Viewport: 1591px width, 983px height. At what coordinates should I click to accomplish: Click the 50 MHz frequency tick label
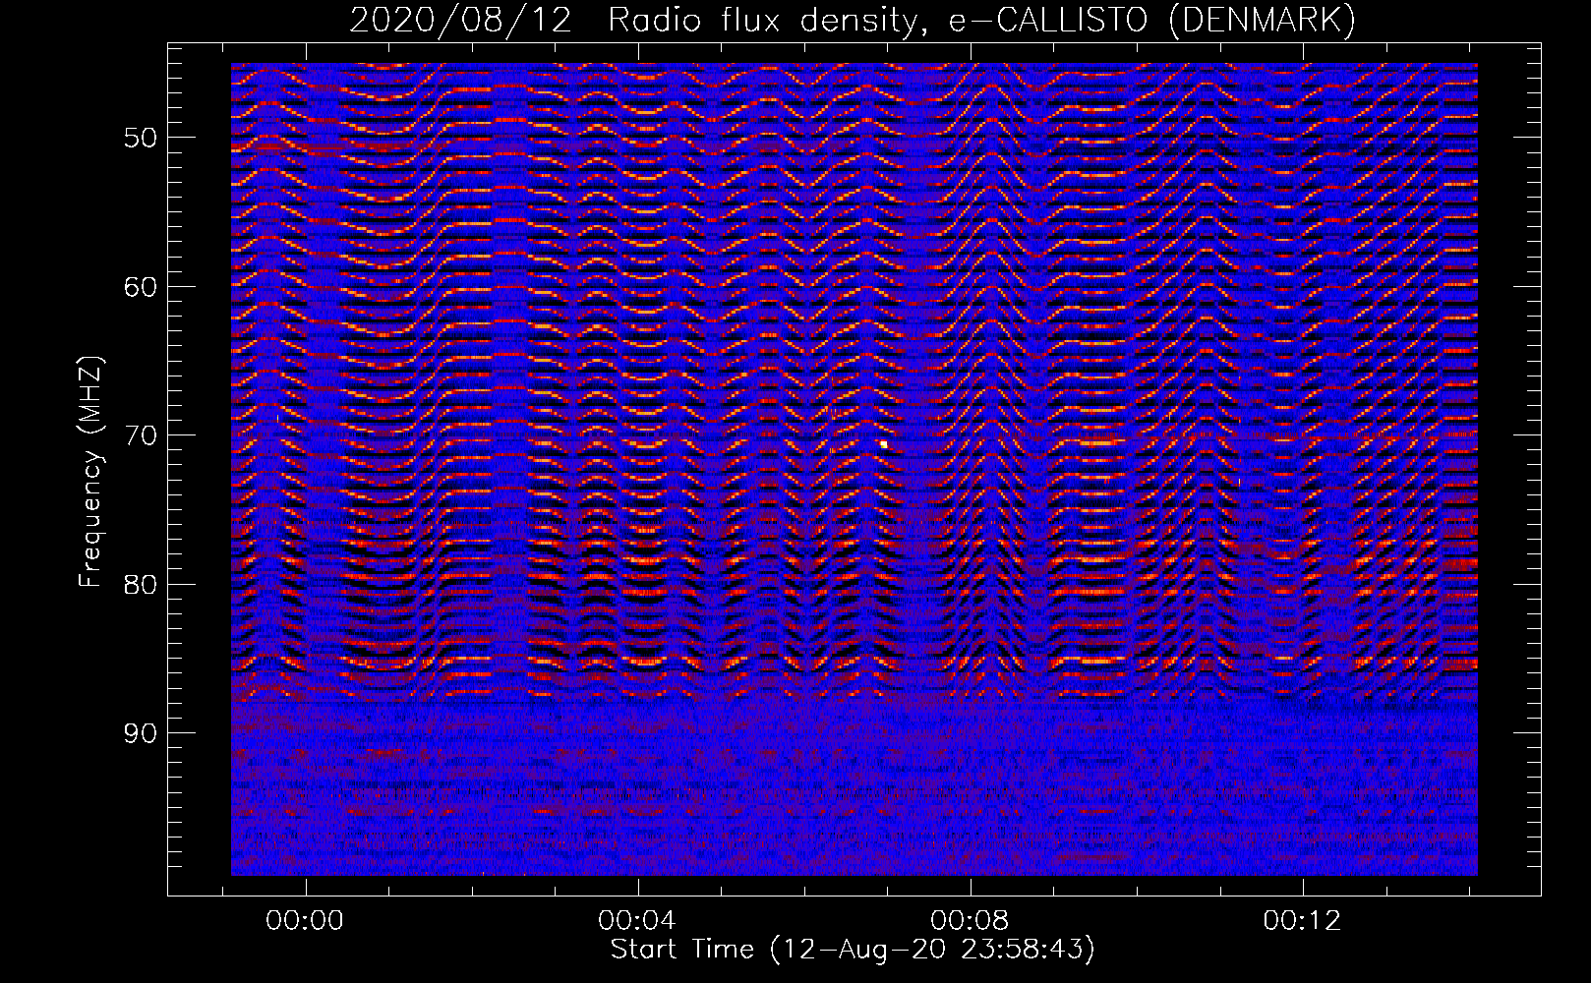pos(140,138)
